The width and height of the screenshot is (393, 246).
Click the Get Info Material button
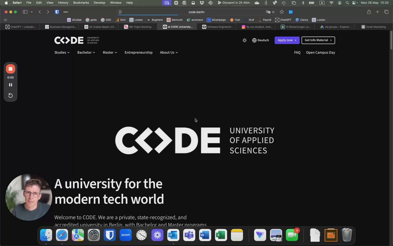[x=318, y=40]
